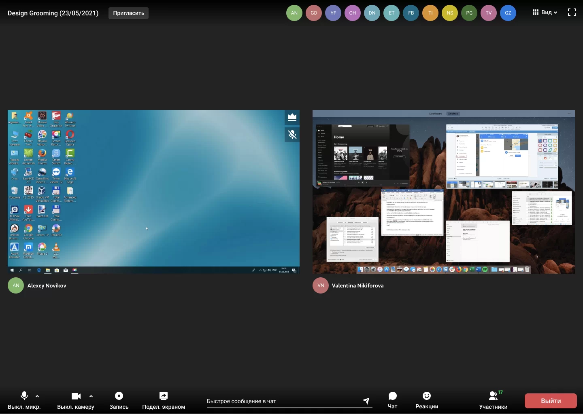Expand camera options with the chevron arrow
The image size is (583, 414).
[91, 396]
